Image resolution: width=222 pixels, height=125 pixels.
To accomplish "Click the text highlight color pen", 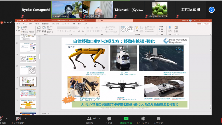I will (79, 31).
